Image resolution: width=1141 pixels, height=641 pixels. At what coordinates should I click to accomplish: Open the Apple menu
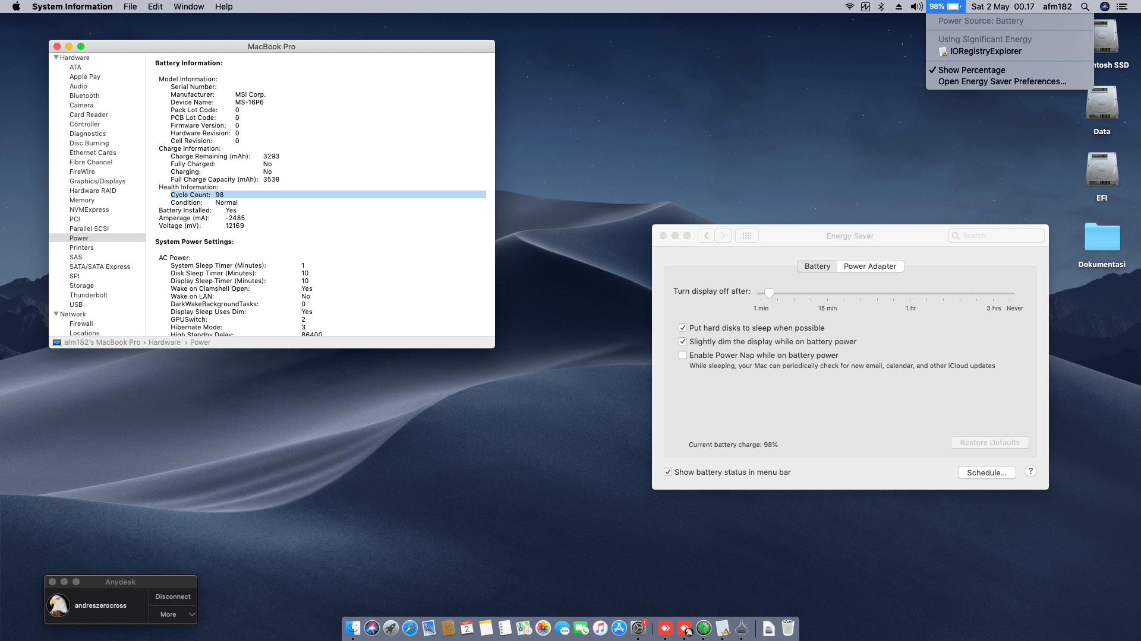coord(16,7)
